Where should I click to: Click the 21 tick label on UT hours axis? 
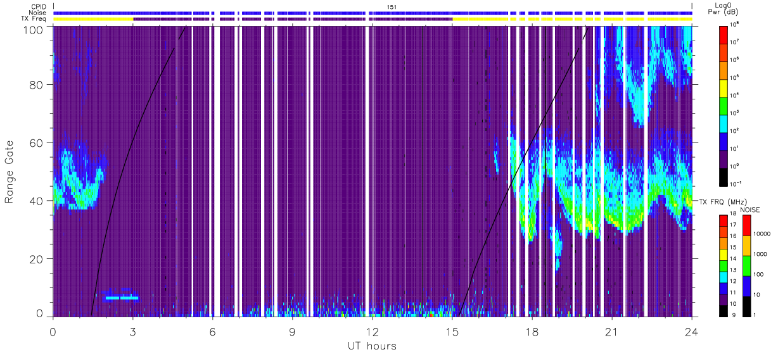point(612,332)
